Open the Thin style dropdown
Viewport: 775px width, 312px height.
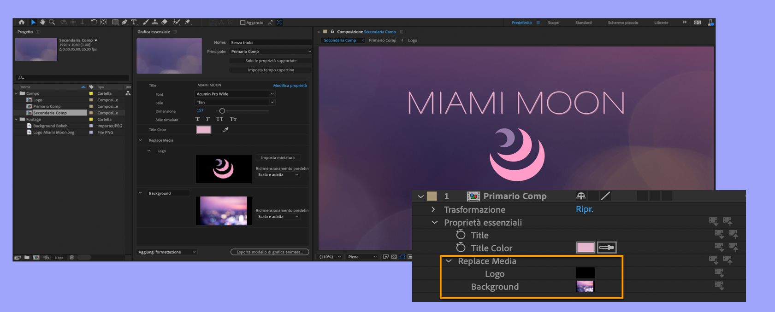(235, 102)
